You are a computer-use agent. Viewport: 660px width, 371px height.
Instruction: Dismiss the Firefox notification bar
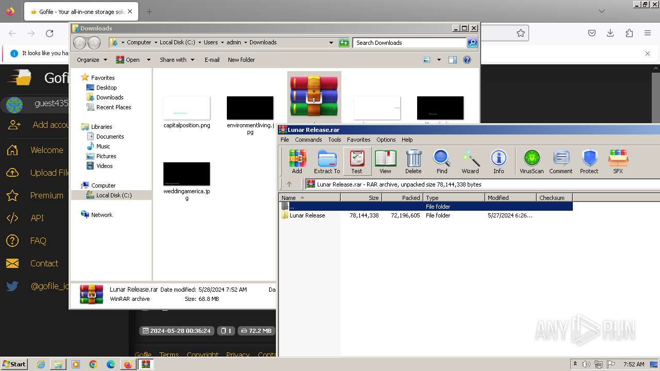tap(648, 53)
